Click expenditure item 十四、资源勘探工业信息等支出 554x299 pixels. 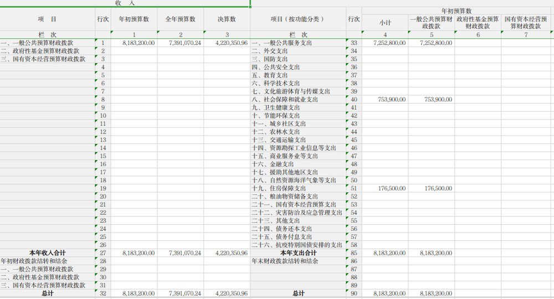298,148
